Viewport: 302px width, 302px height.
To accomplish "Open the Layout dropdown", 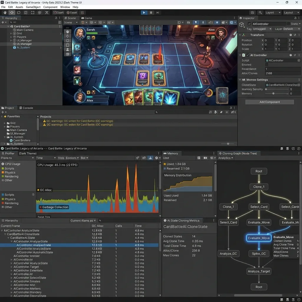I will 292,12.
